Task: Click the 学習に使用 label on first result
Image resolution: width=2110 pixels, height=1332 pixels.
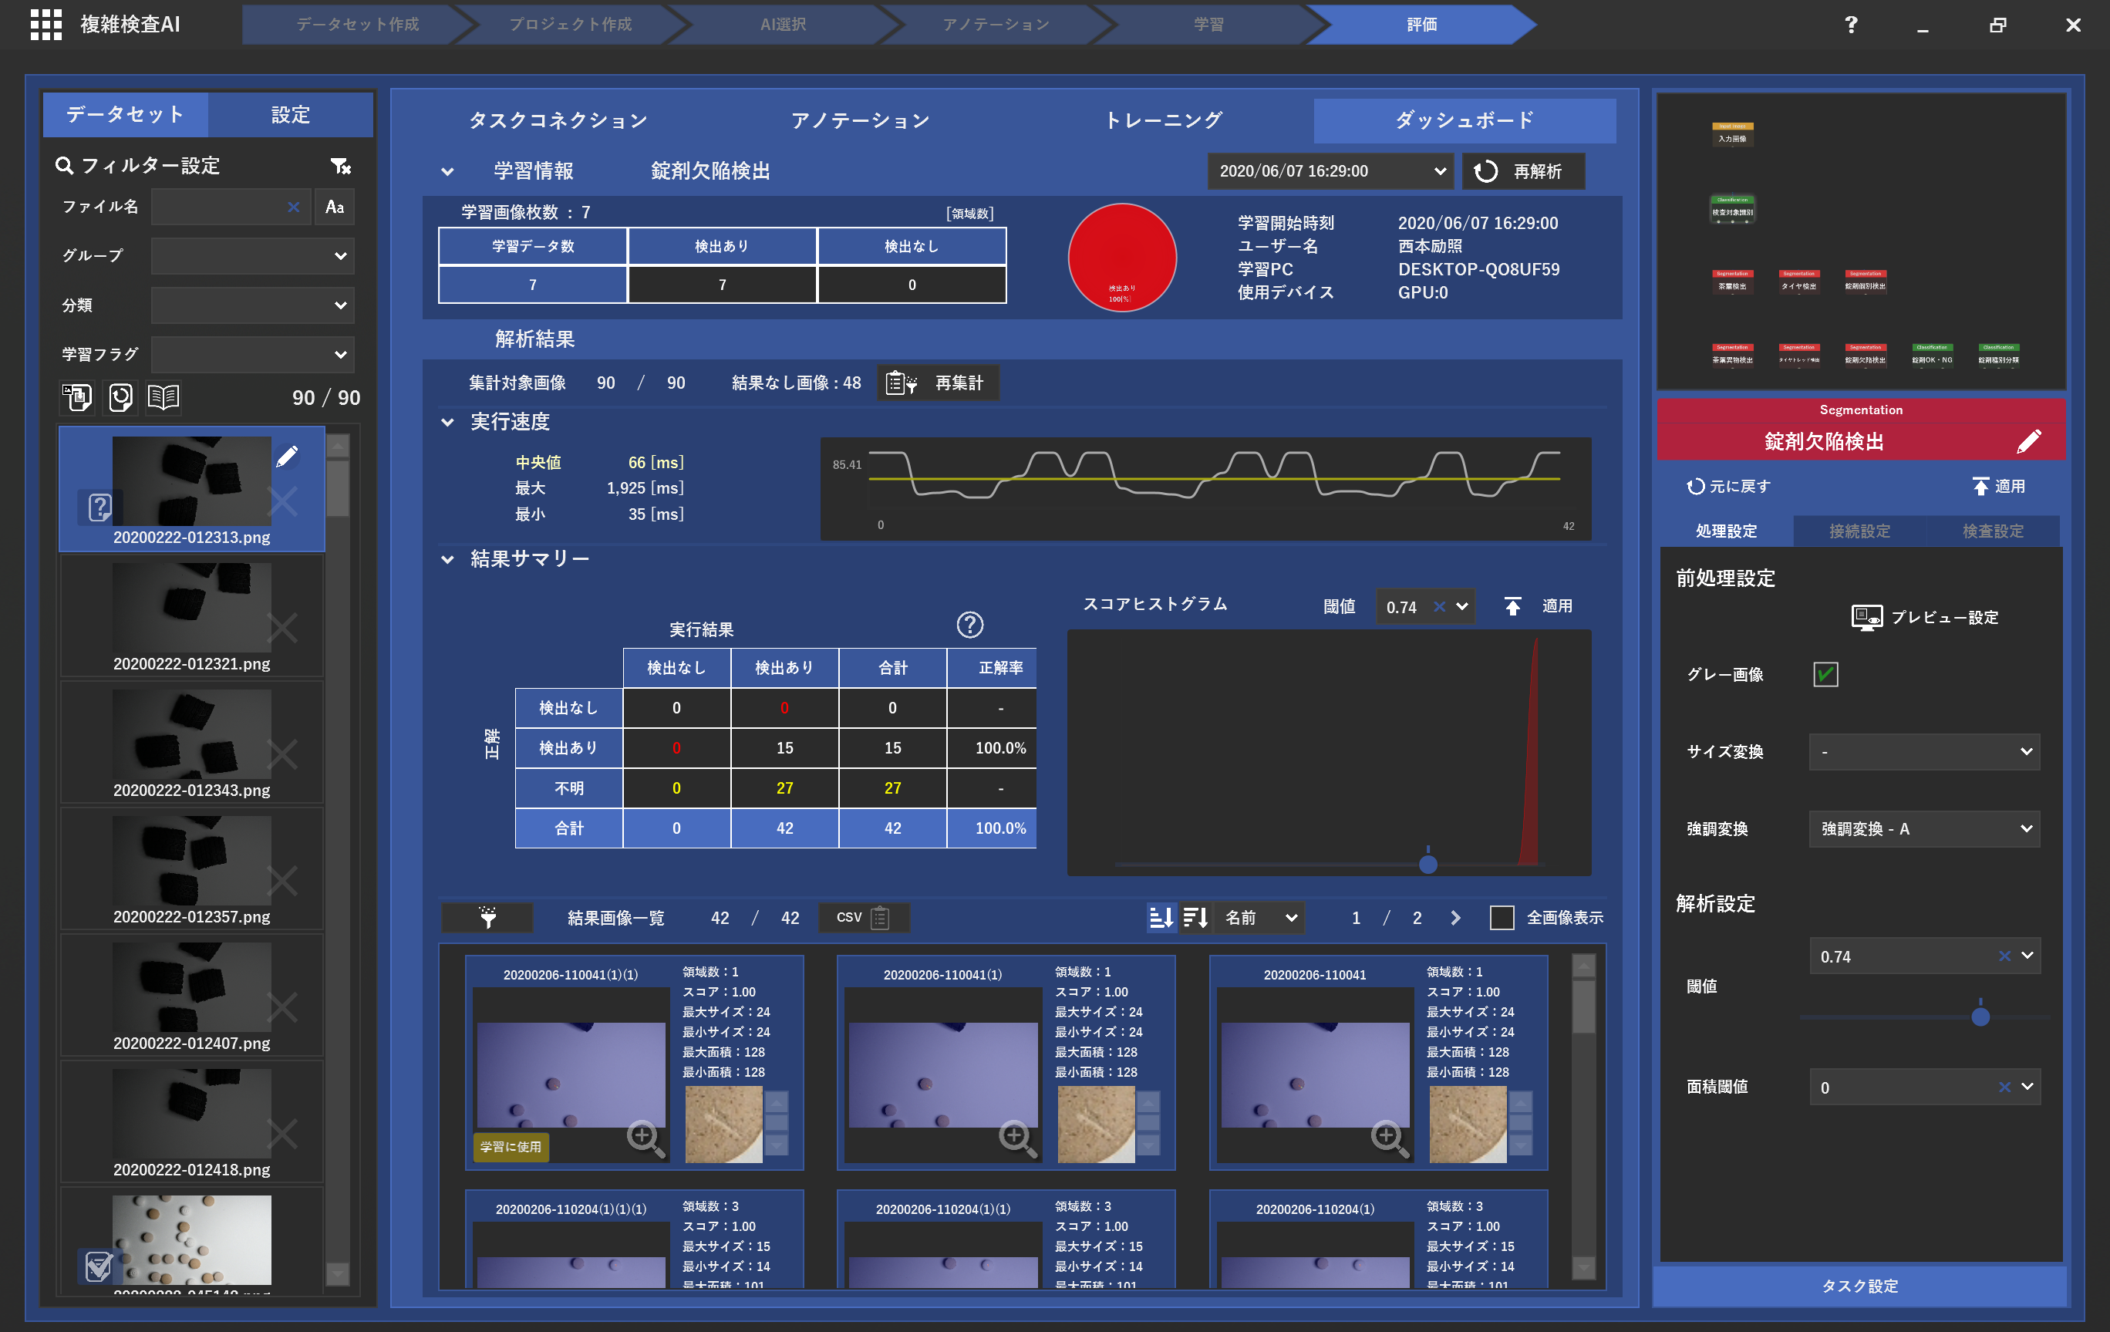Action: 511,1147
